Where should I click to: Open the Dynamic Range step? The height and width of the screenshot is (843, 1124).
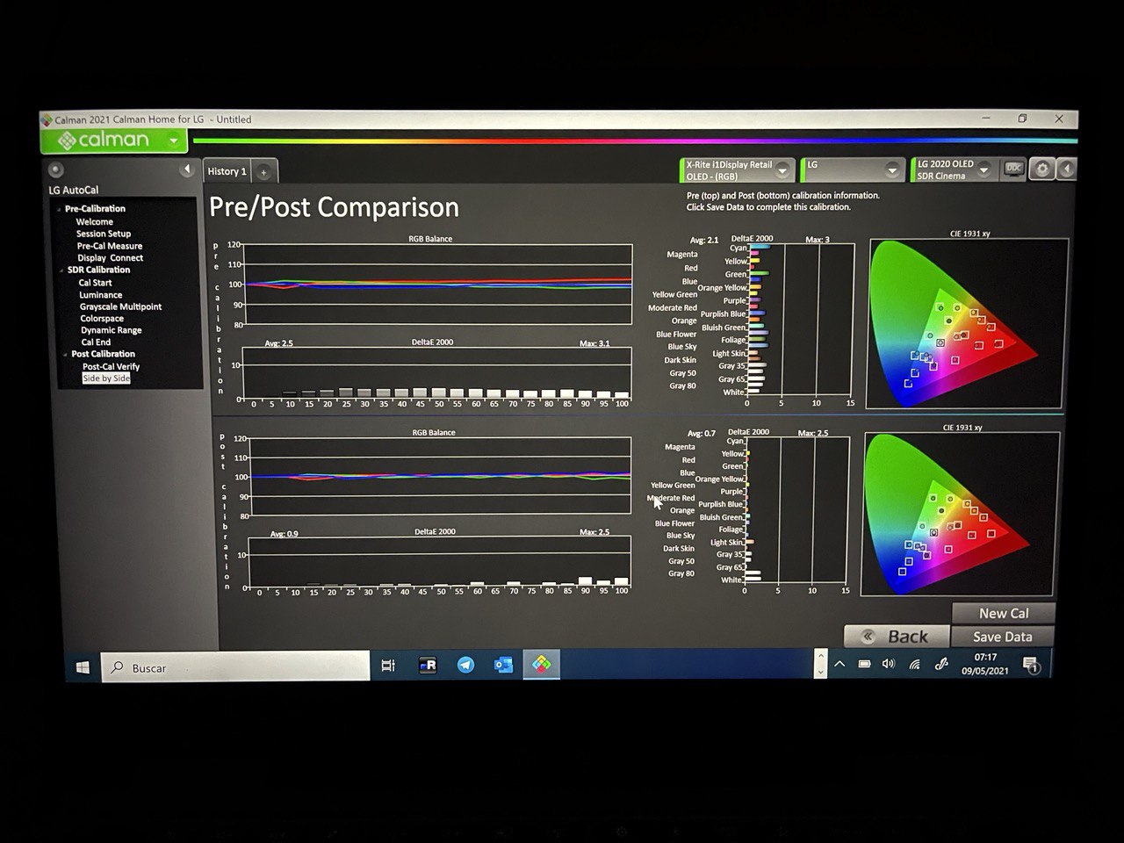point(112,330)
